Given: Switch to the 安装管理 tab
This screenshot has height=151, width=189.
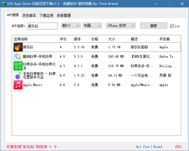Looking at the screenshot, I should coord(64,15).
